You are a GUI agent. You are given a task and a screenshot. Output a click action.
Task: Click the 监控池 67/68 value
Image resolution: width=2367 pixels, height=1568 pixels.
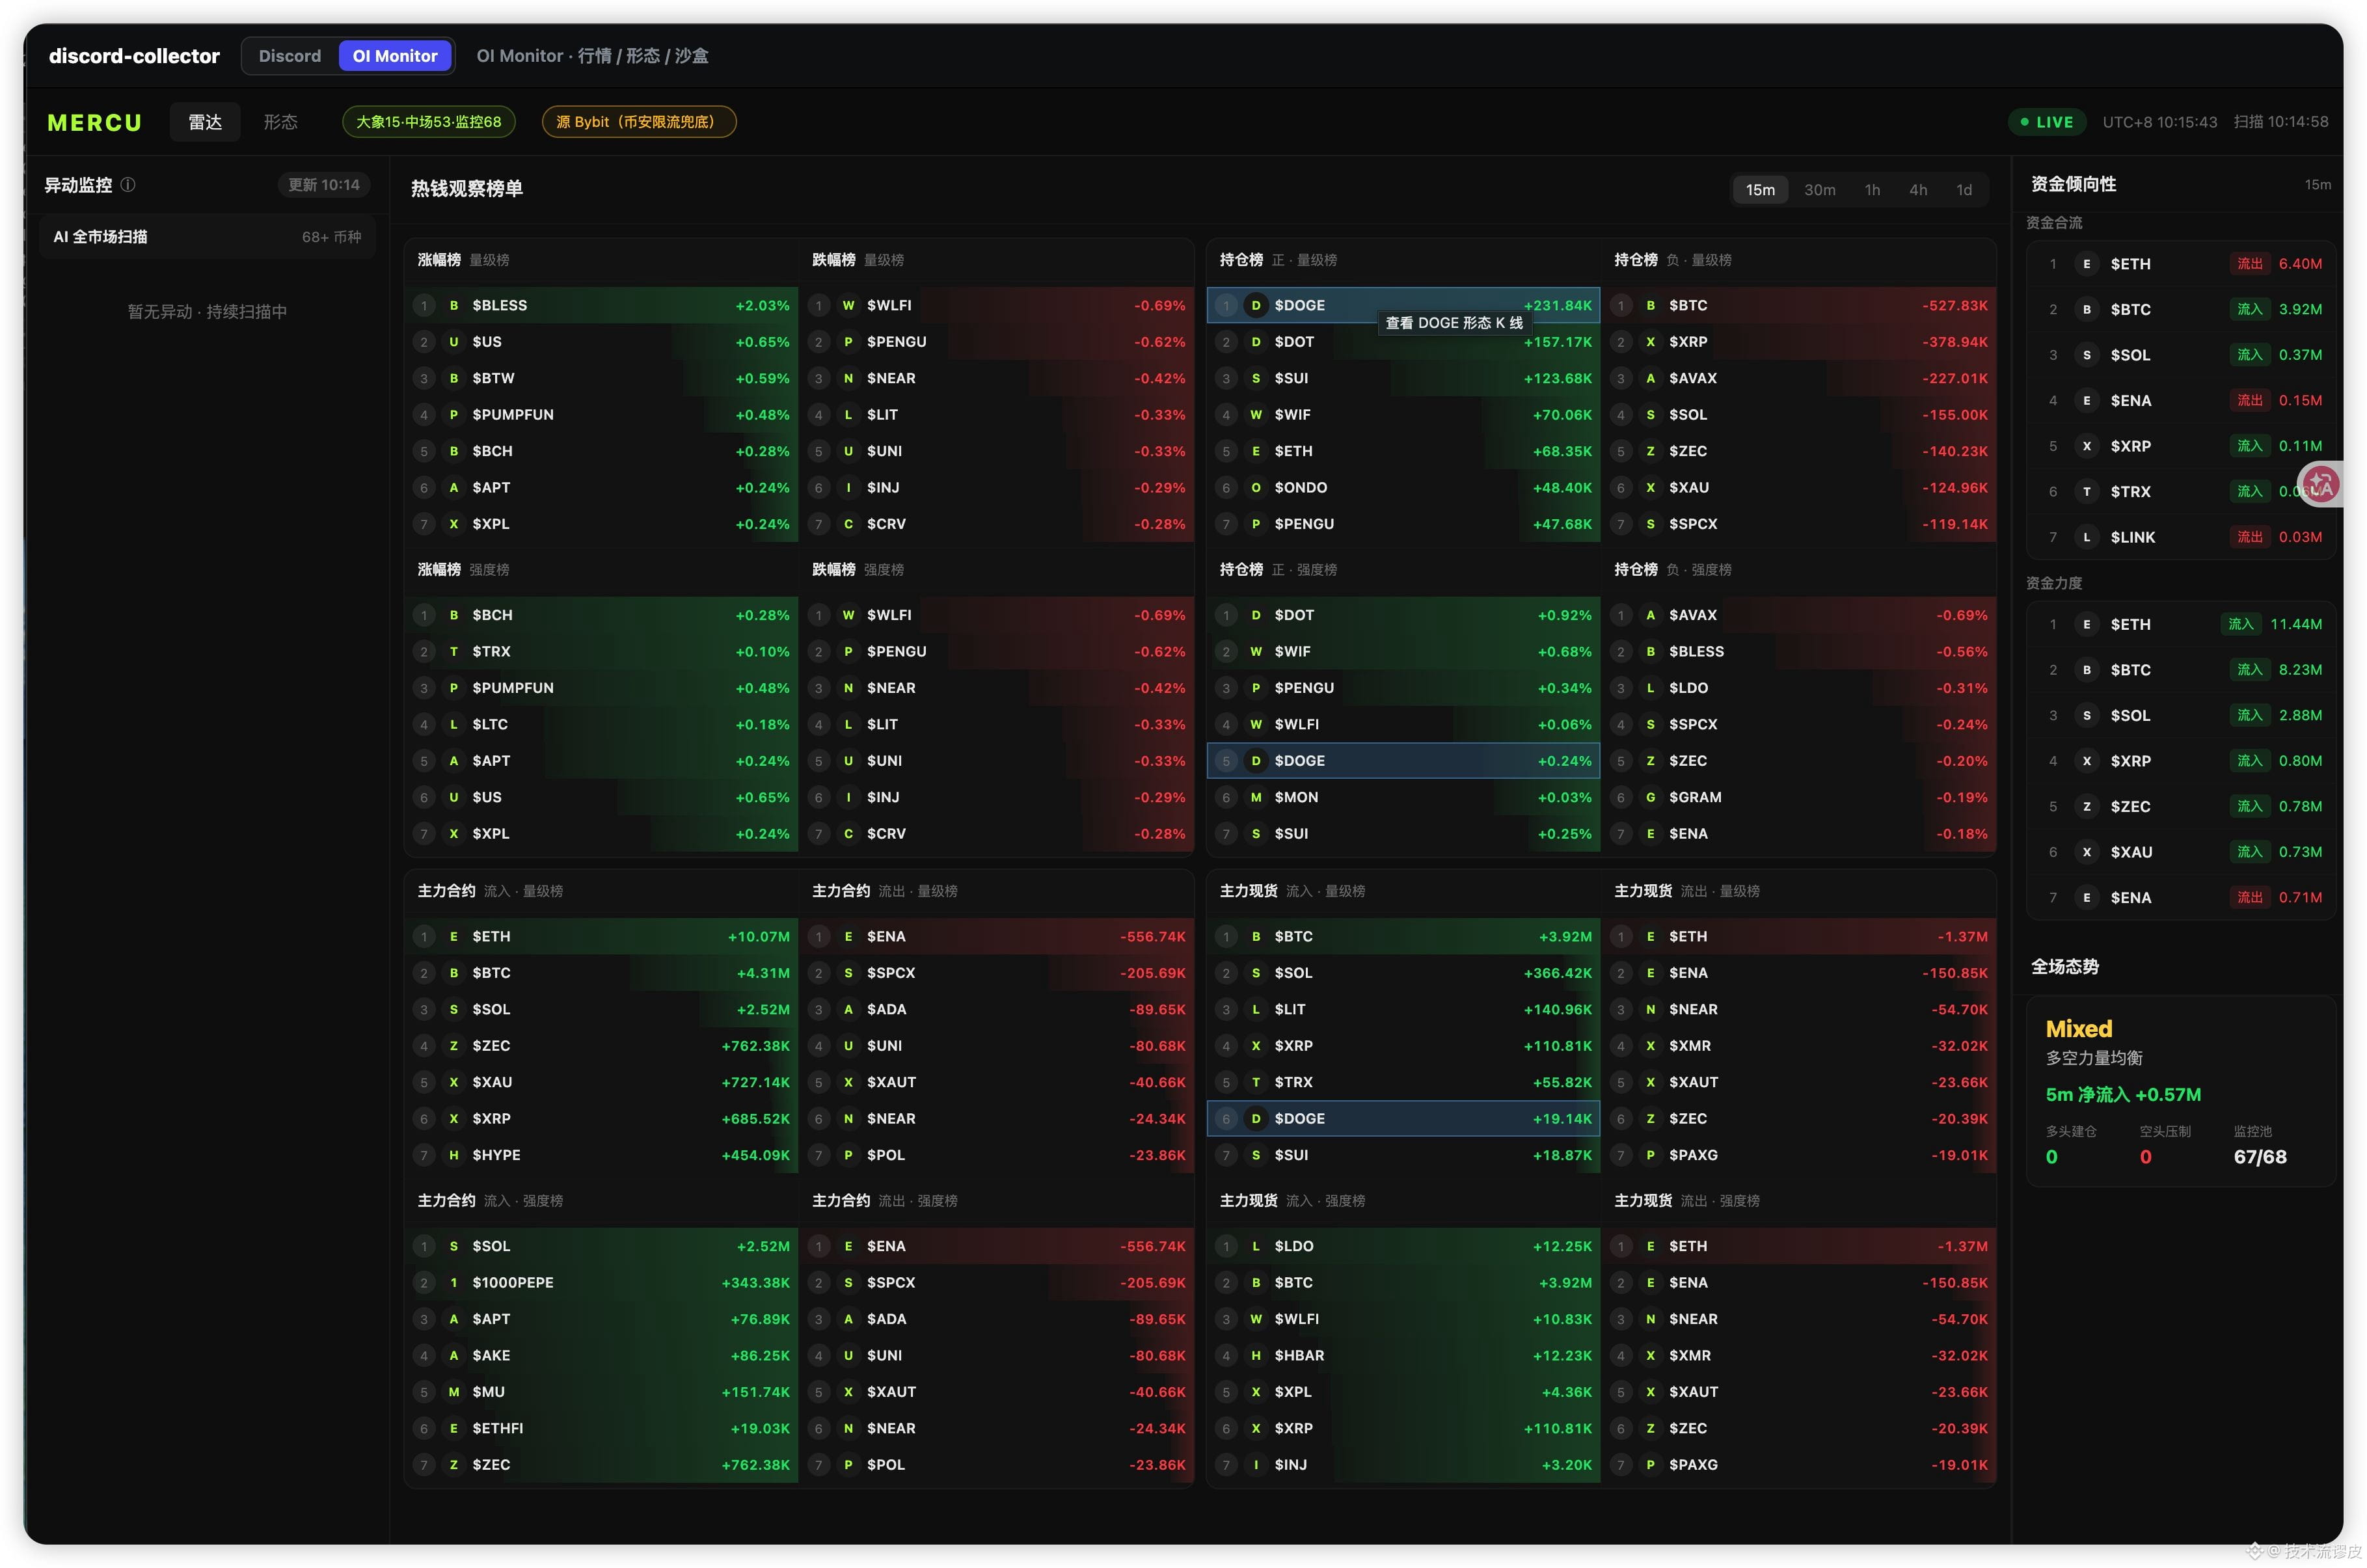point(2259,1157)
